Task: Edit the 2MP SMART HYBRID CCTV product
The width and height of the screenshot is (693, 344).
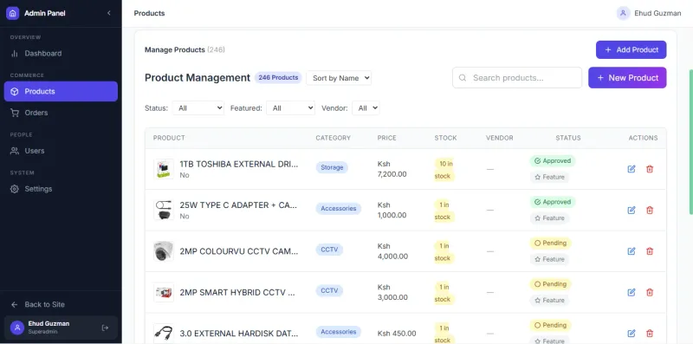Action: [631, 292]
